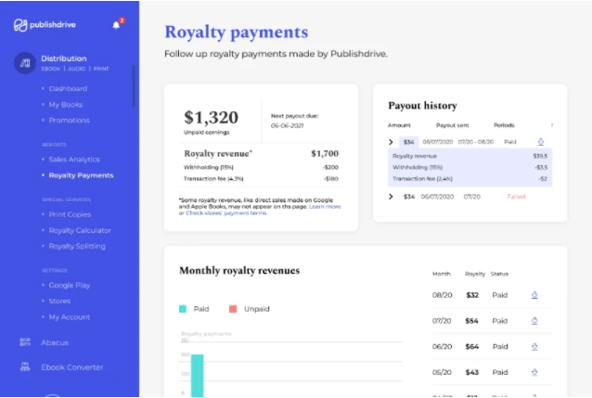Click the Ebook Converter sidebar icon
Screen dimensions: 592x398
[25, 367]
